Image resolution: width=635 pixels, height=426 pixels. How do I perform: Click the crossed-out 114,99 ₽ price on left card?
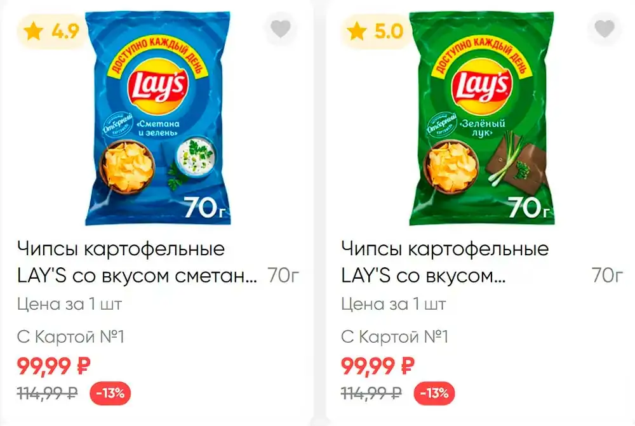point(48,393)
